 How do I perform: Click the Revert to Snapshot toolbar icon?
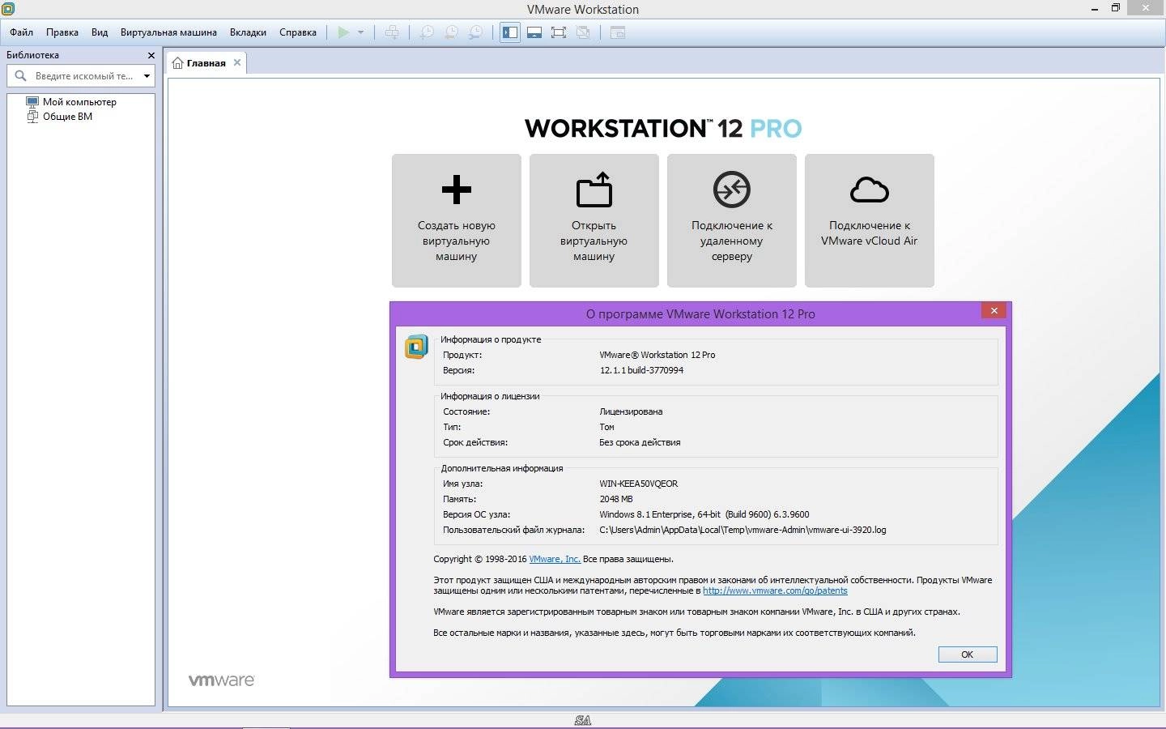451,32
